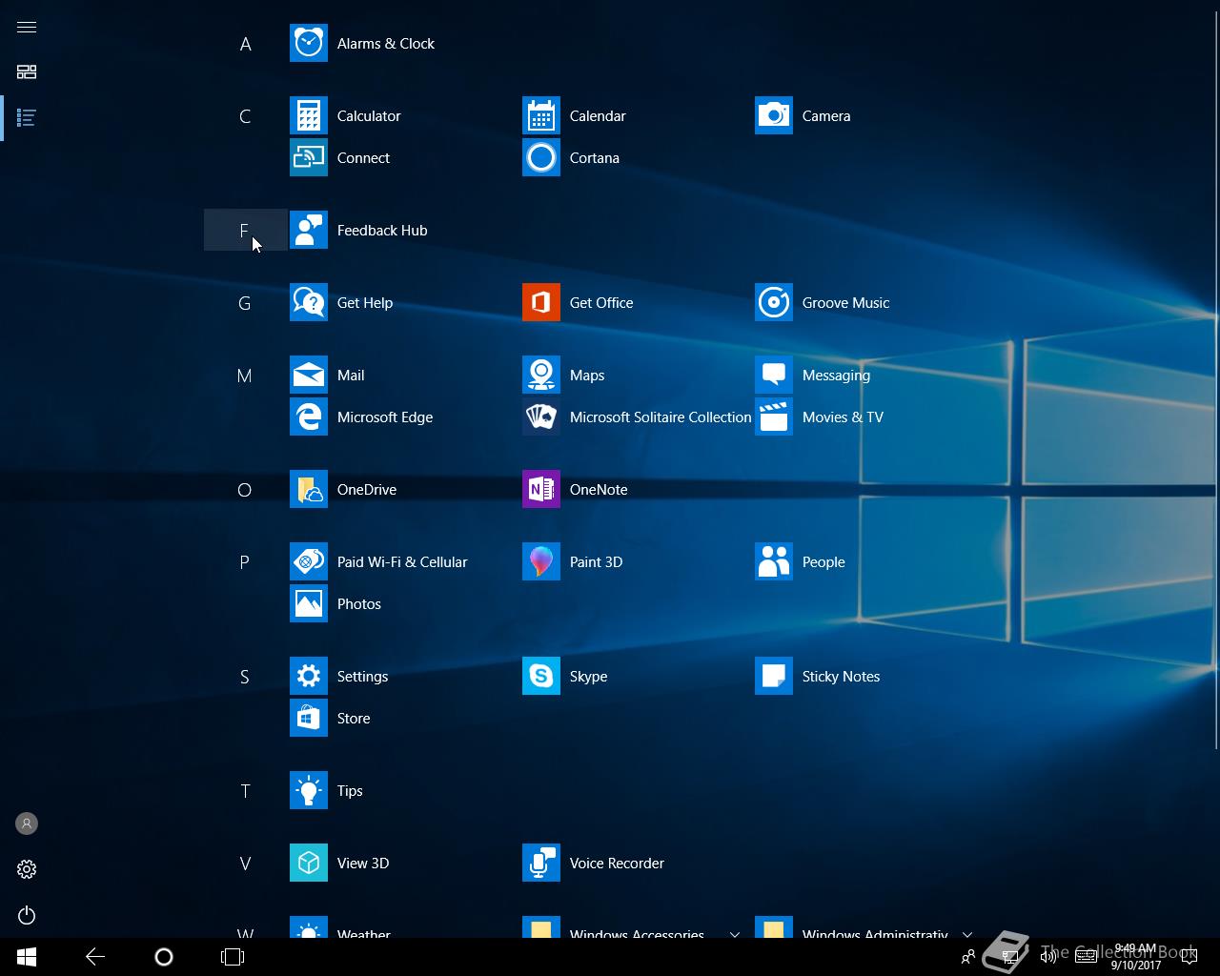
Task: Open the user account menu
Action: tap(27, 823)
